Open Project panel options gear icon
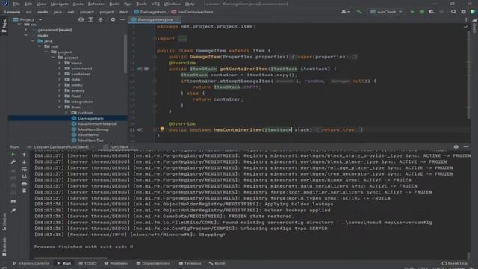 pos(113,19)
